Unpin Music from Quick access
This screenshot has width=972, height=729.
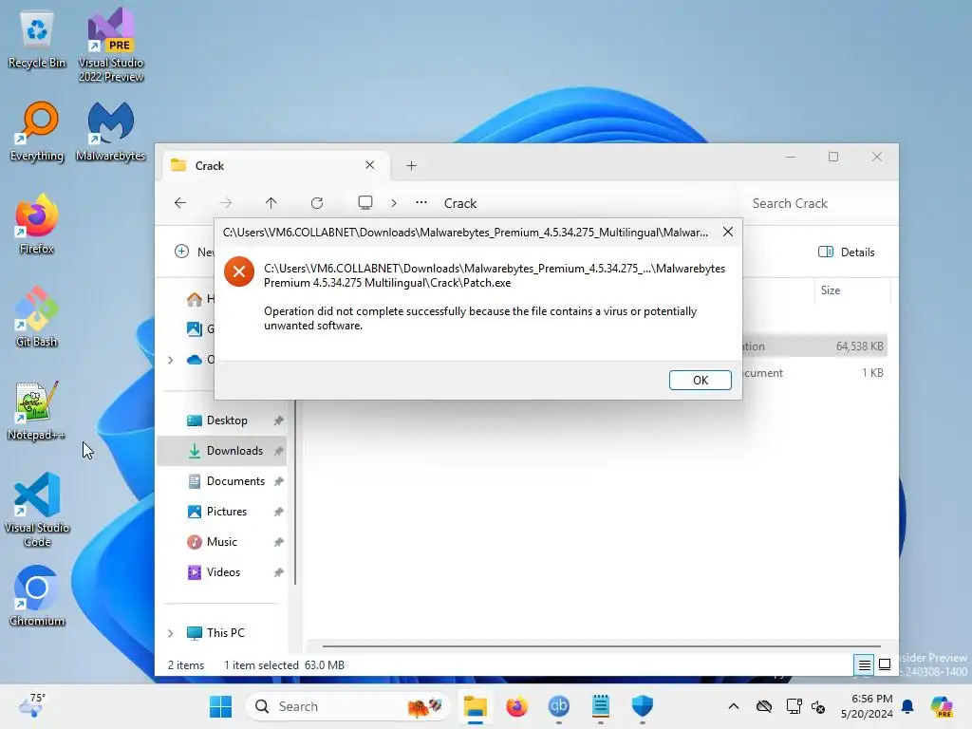(x=279, y=542)
